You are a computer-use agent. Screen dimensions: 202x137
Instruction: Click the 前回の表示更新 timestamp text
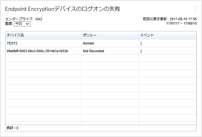click(170, 19)
